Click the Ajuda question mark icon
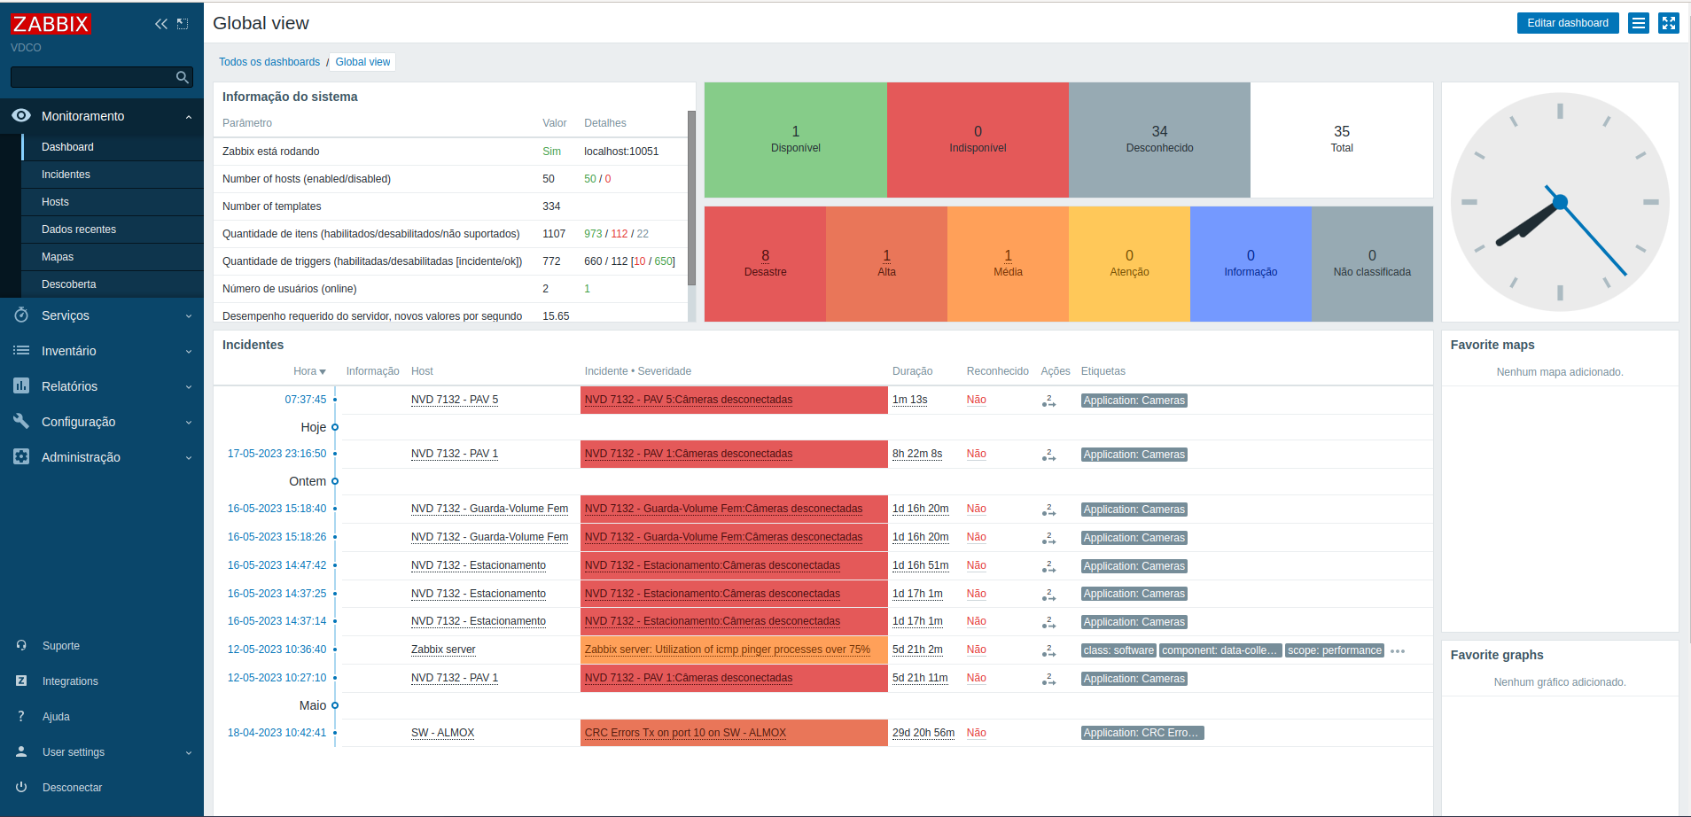This screenshot has height=817, width=1691. coord(21,716)
